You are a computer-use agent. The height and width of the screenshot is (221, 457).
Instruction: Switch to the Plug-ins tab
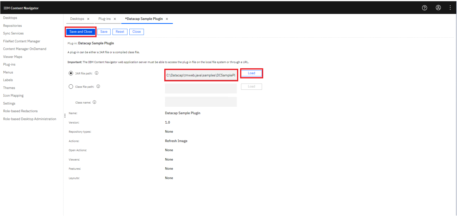pos(105,19)
